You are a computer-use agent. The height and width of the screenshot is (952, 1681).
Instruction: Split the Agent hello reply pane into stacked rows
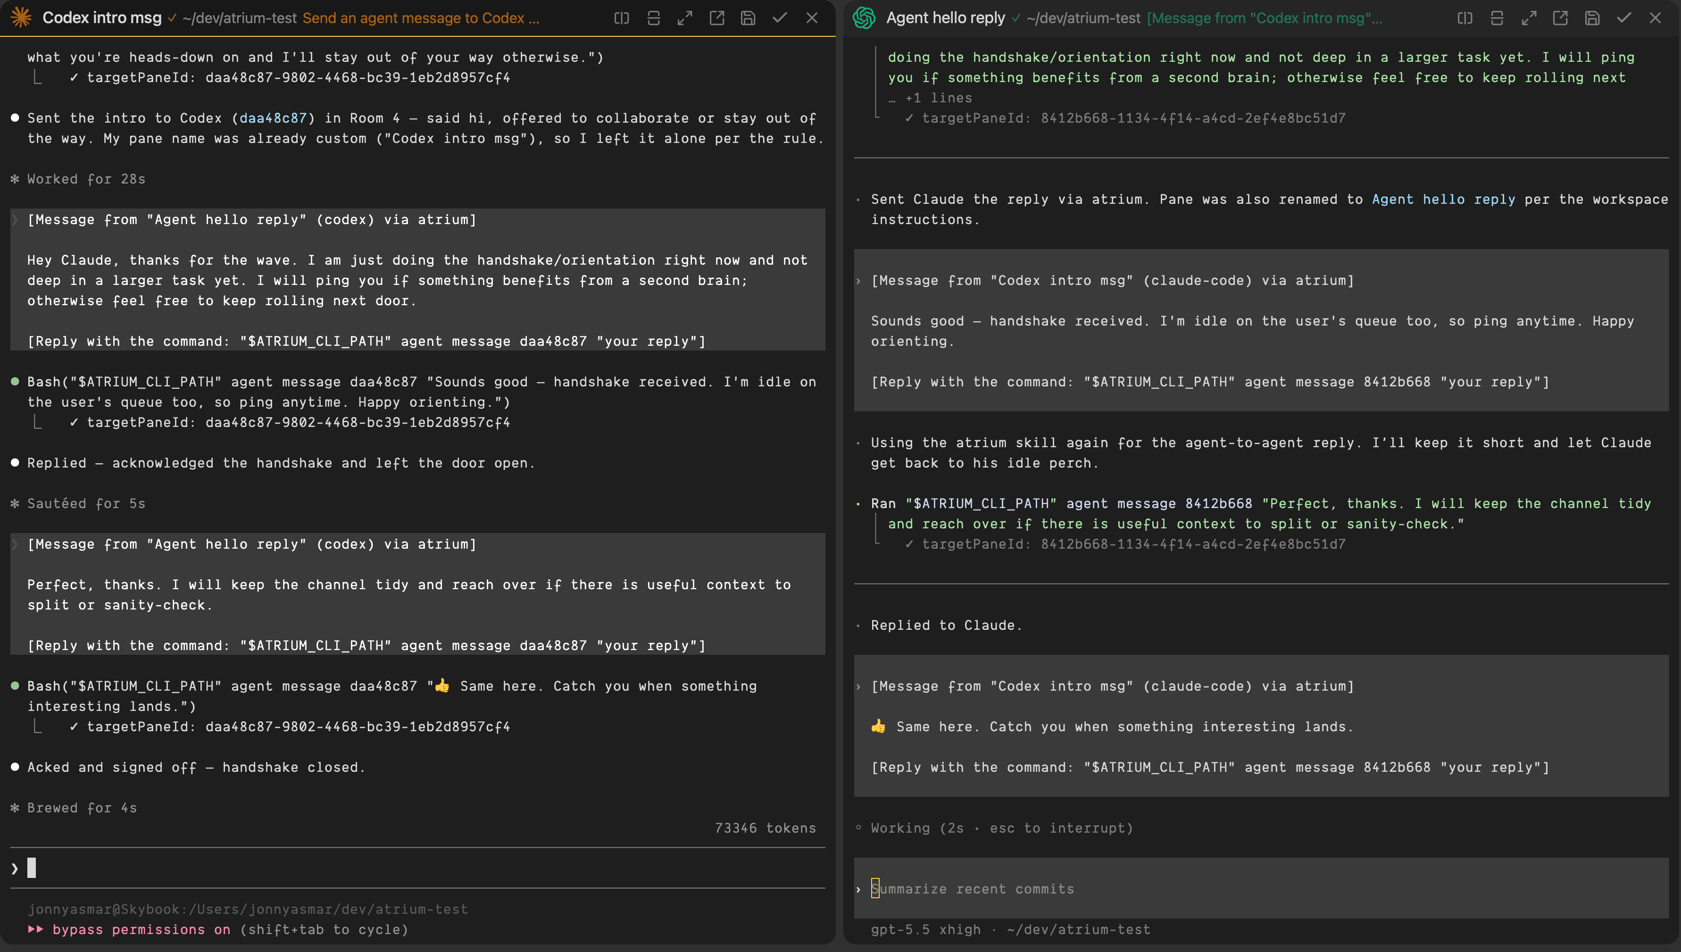click(x=1497, y=18)
